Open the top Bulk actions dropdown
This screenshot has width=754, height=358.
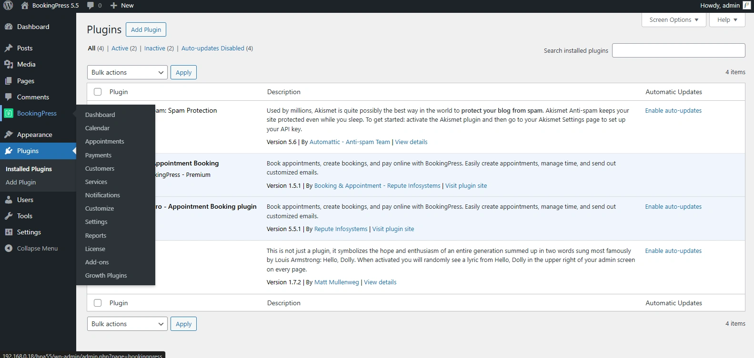(x=127, y=72)
